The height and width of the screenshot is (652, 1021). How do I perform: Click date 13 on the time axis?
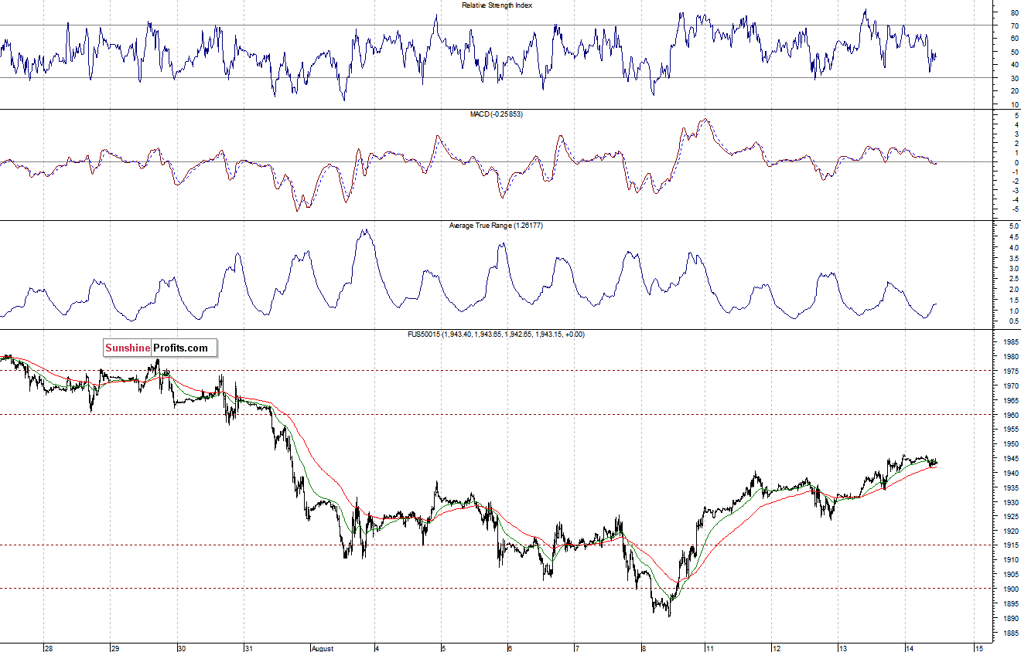844,648
